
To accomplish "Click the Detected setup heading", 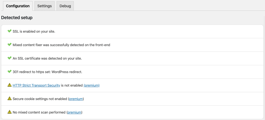I will click(17, 18).
